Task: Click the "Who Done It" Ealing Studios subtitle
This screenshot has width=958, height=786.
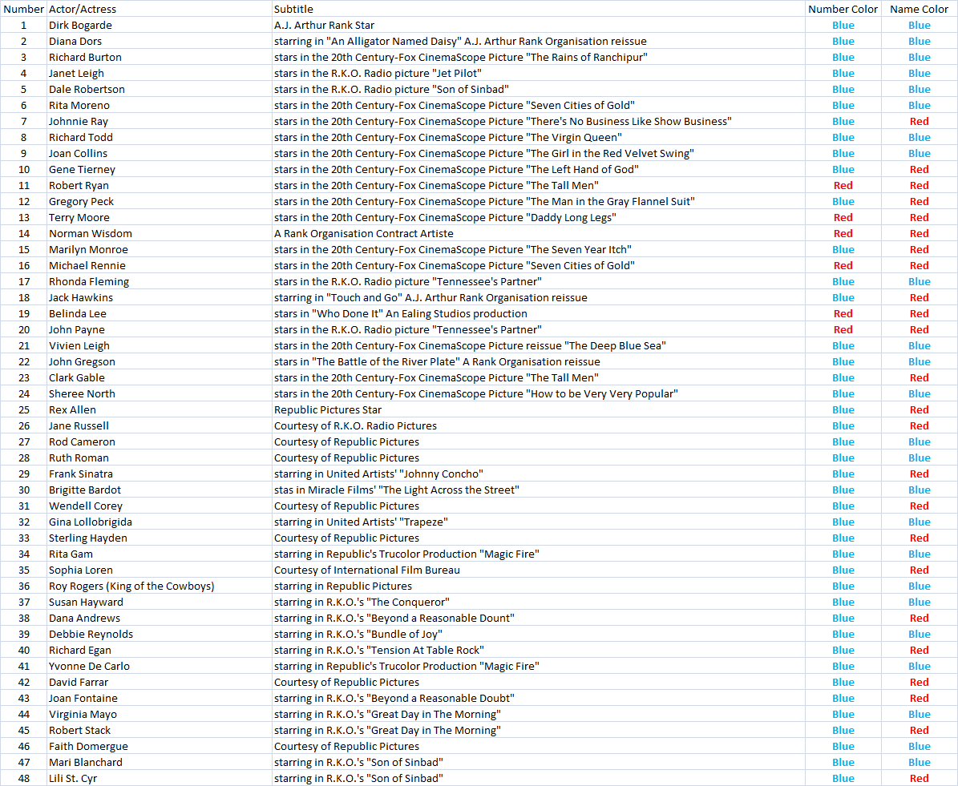Action: pyautogui.click(x=538, y=313)
